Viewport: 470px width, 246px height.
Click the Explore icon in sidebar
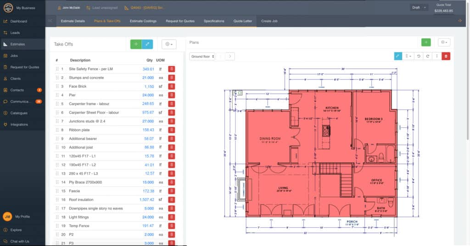point(6,230)
